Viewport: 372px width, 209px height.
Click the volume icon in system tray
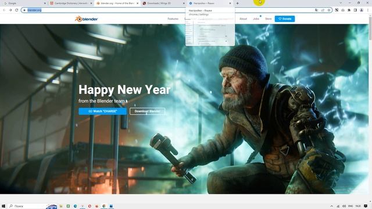click(344, 206)
